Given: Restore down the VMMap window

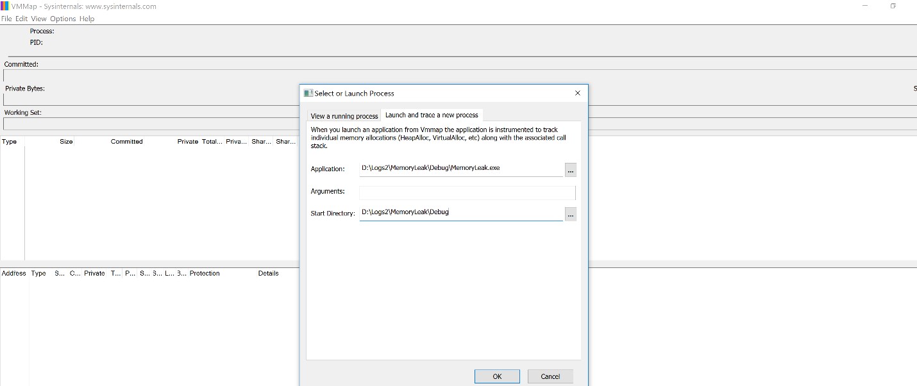Looking at the screenshot, I should [893, 6].
